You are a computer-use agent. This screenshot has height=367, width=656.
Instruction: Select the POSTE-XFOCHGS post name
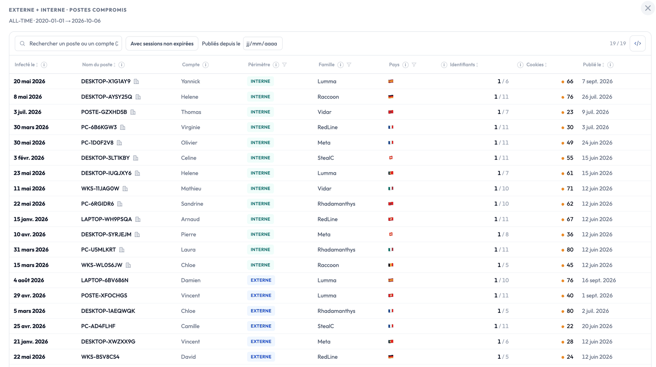point(104,296)
